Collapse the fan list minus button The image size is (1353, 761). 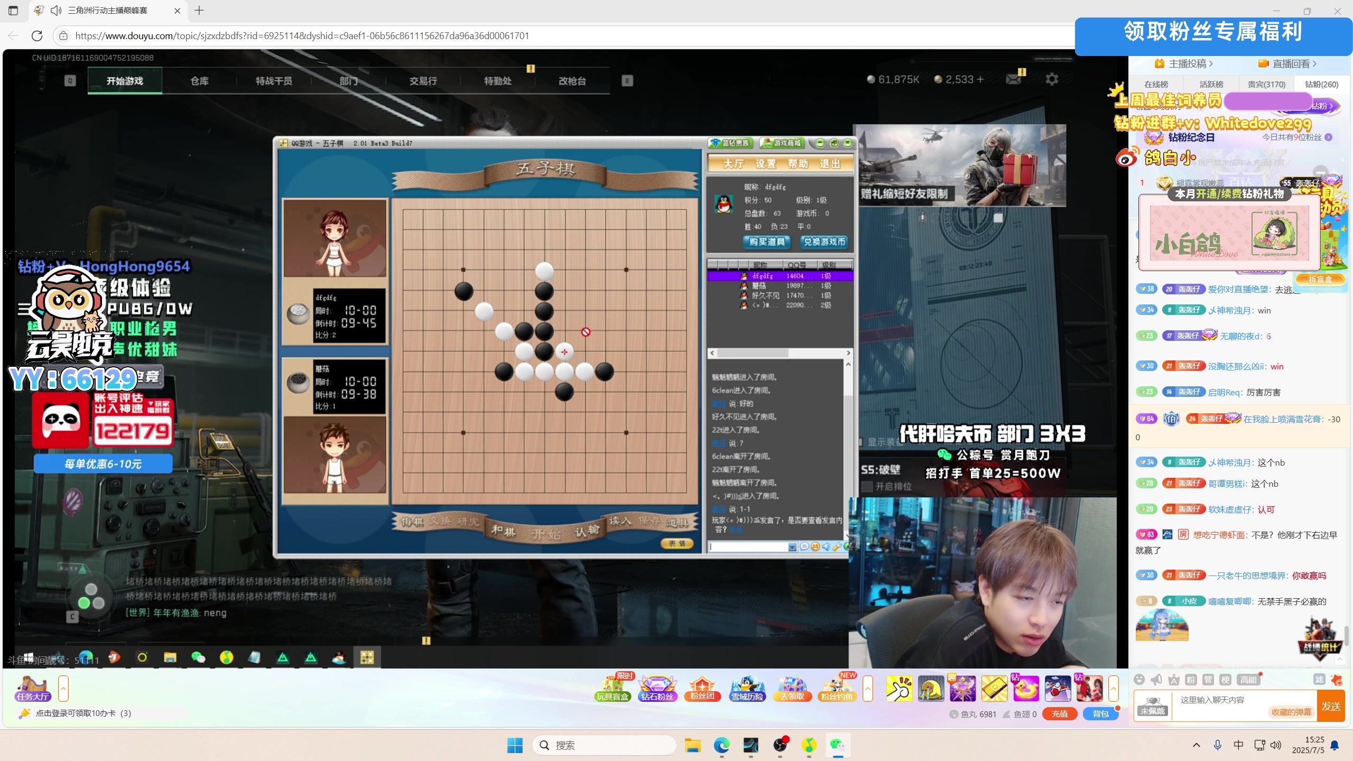[x=1320, y=172]
